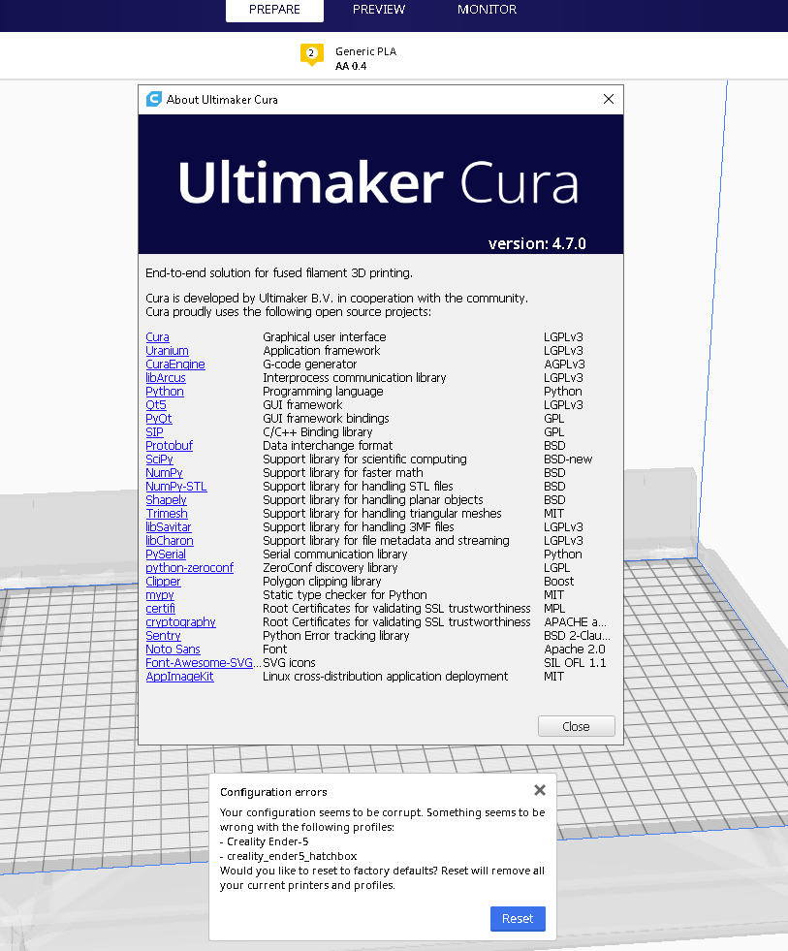Open the Protobuf link
Image resolution: width=788 pixels, height=951 pixels.
(169, 445)
